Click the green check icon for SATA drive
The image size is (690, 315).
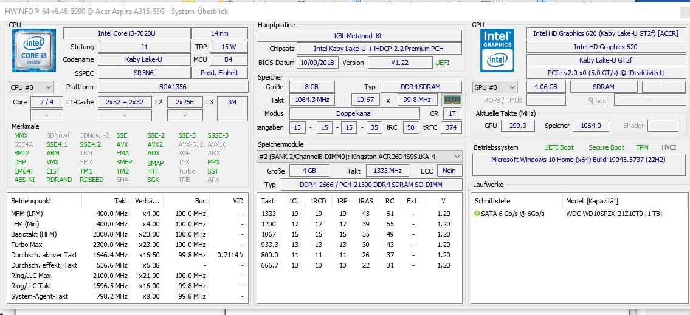tap(477, 214)
